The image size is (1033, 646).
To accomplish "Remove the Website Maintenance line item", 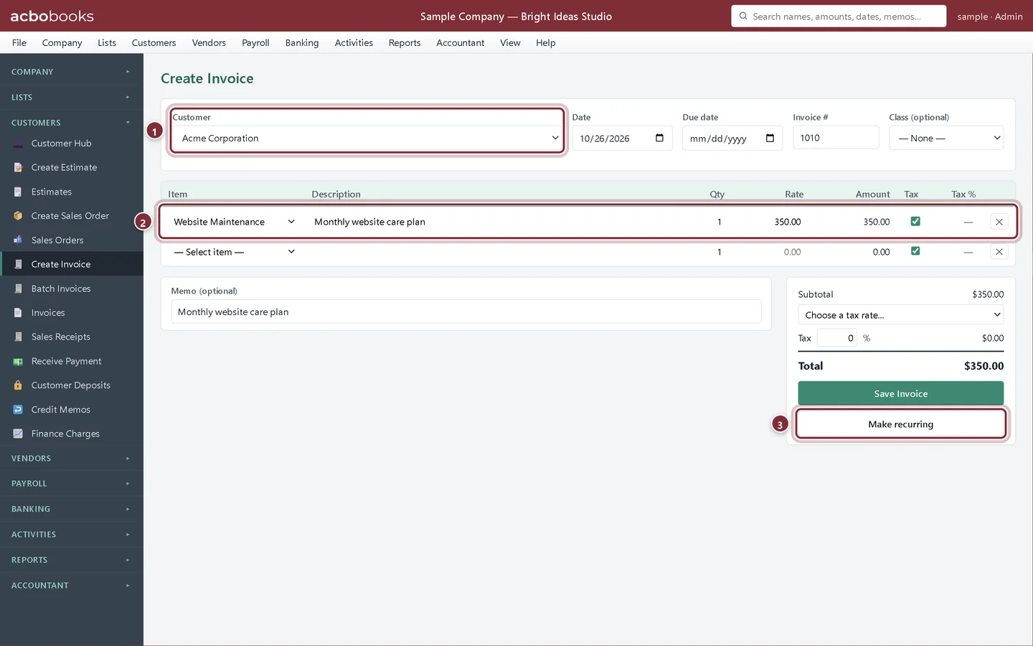I will [x=999, y=222].
